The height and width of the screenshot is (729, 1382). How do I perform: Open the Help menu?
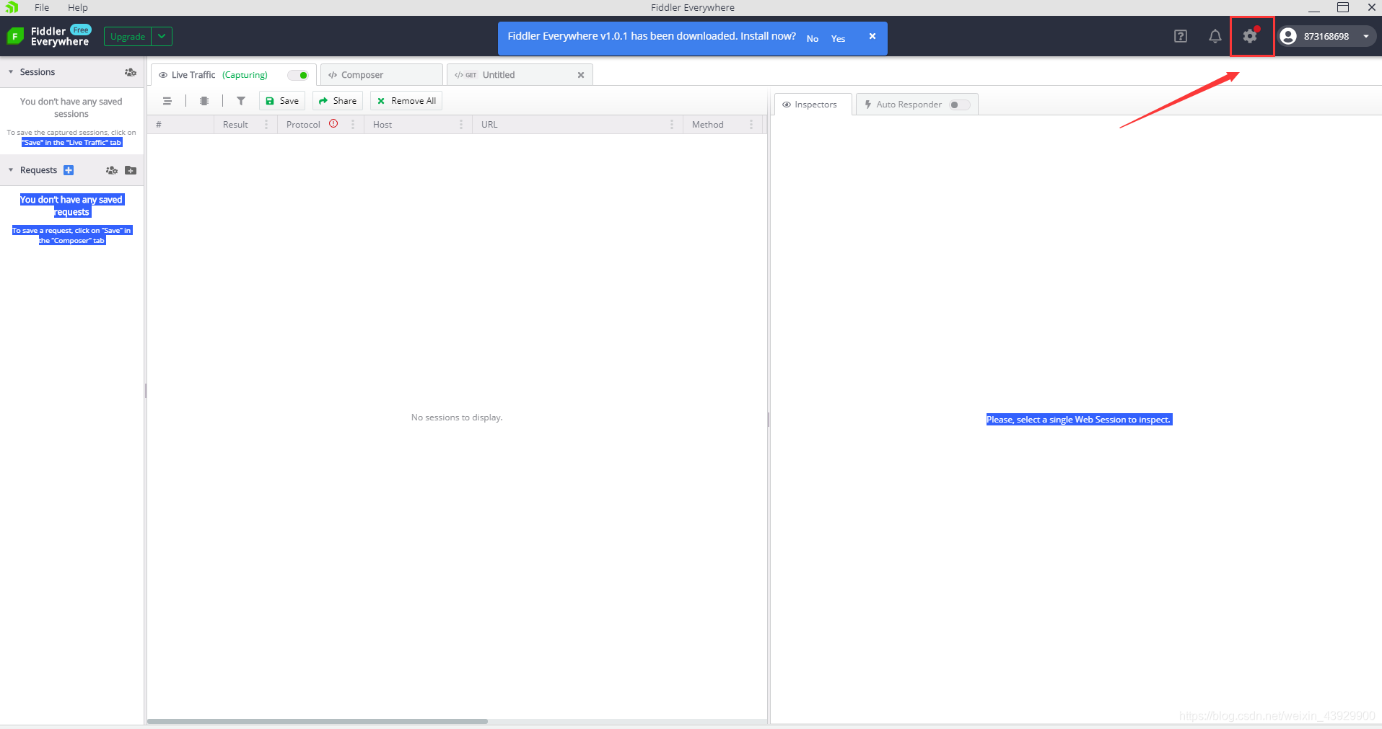78,7
